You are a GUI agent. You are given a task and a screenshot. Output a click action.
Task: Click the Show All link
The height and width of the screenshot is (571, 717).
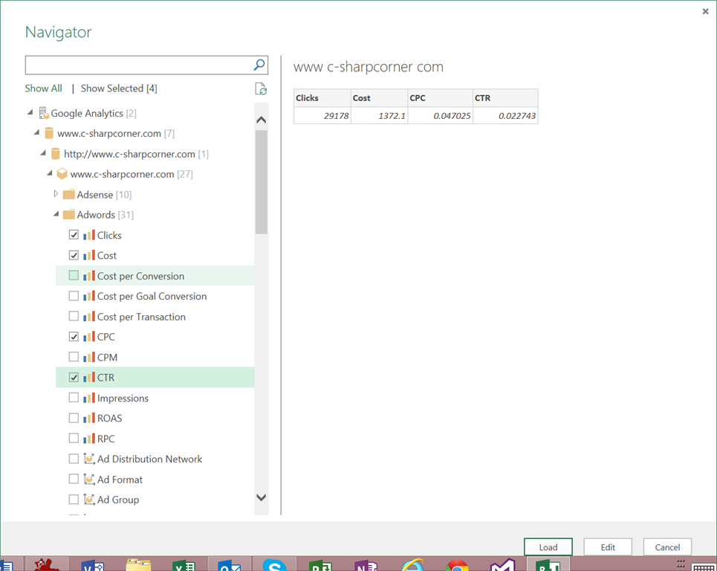click(x=43, y=88)
